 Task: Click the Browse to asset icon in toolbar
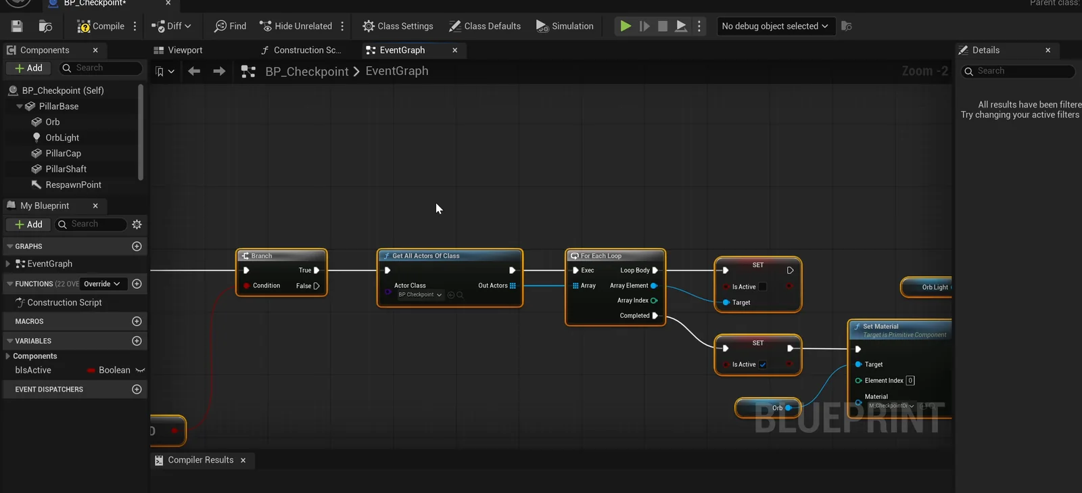[45, 26]
